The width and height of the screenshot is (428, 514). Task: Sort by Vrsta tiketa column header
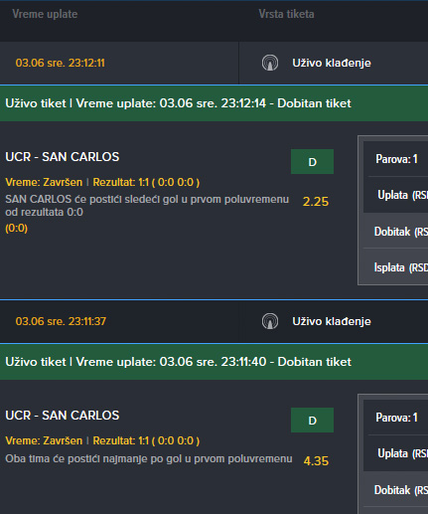point(287,14)
